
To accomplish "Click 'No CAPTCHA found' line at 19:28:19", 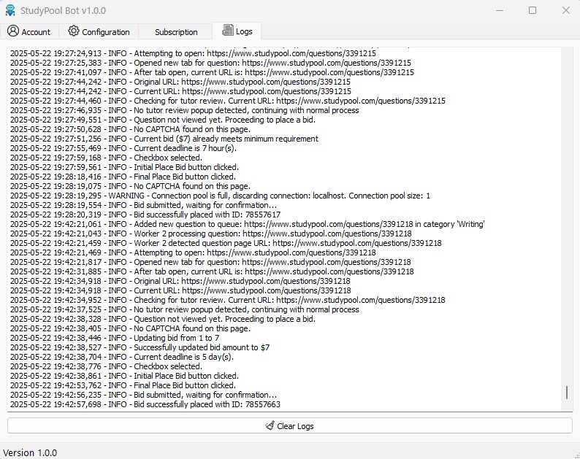I will 130,186.
